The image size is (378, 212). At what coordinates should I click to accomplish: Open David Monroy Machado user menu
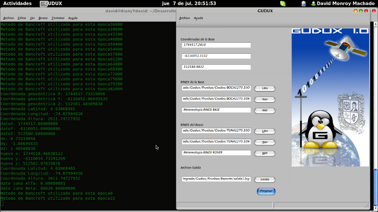[x=343, y=3]
